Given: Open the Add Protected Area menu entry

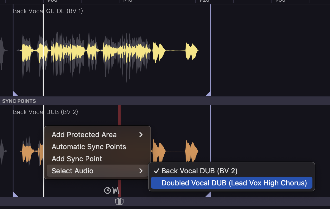Looking at the screenshot, I should (x=84, y=135).
